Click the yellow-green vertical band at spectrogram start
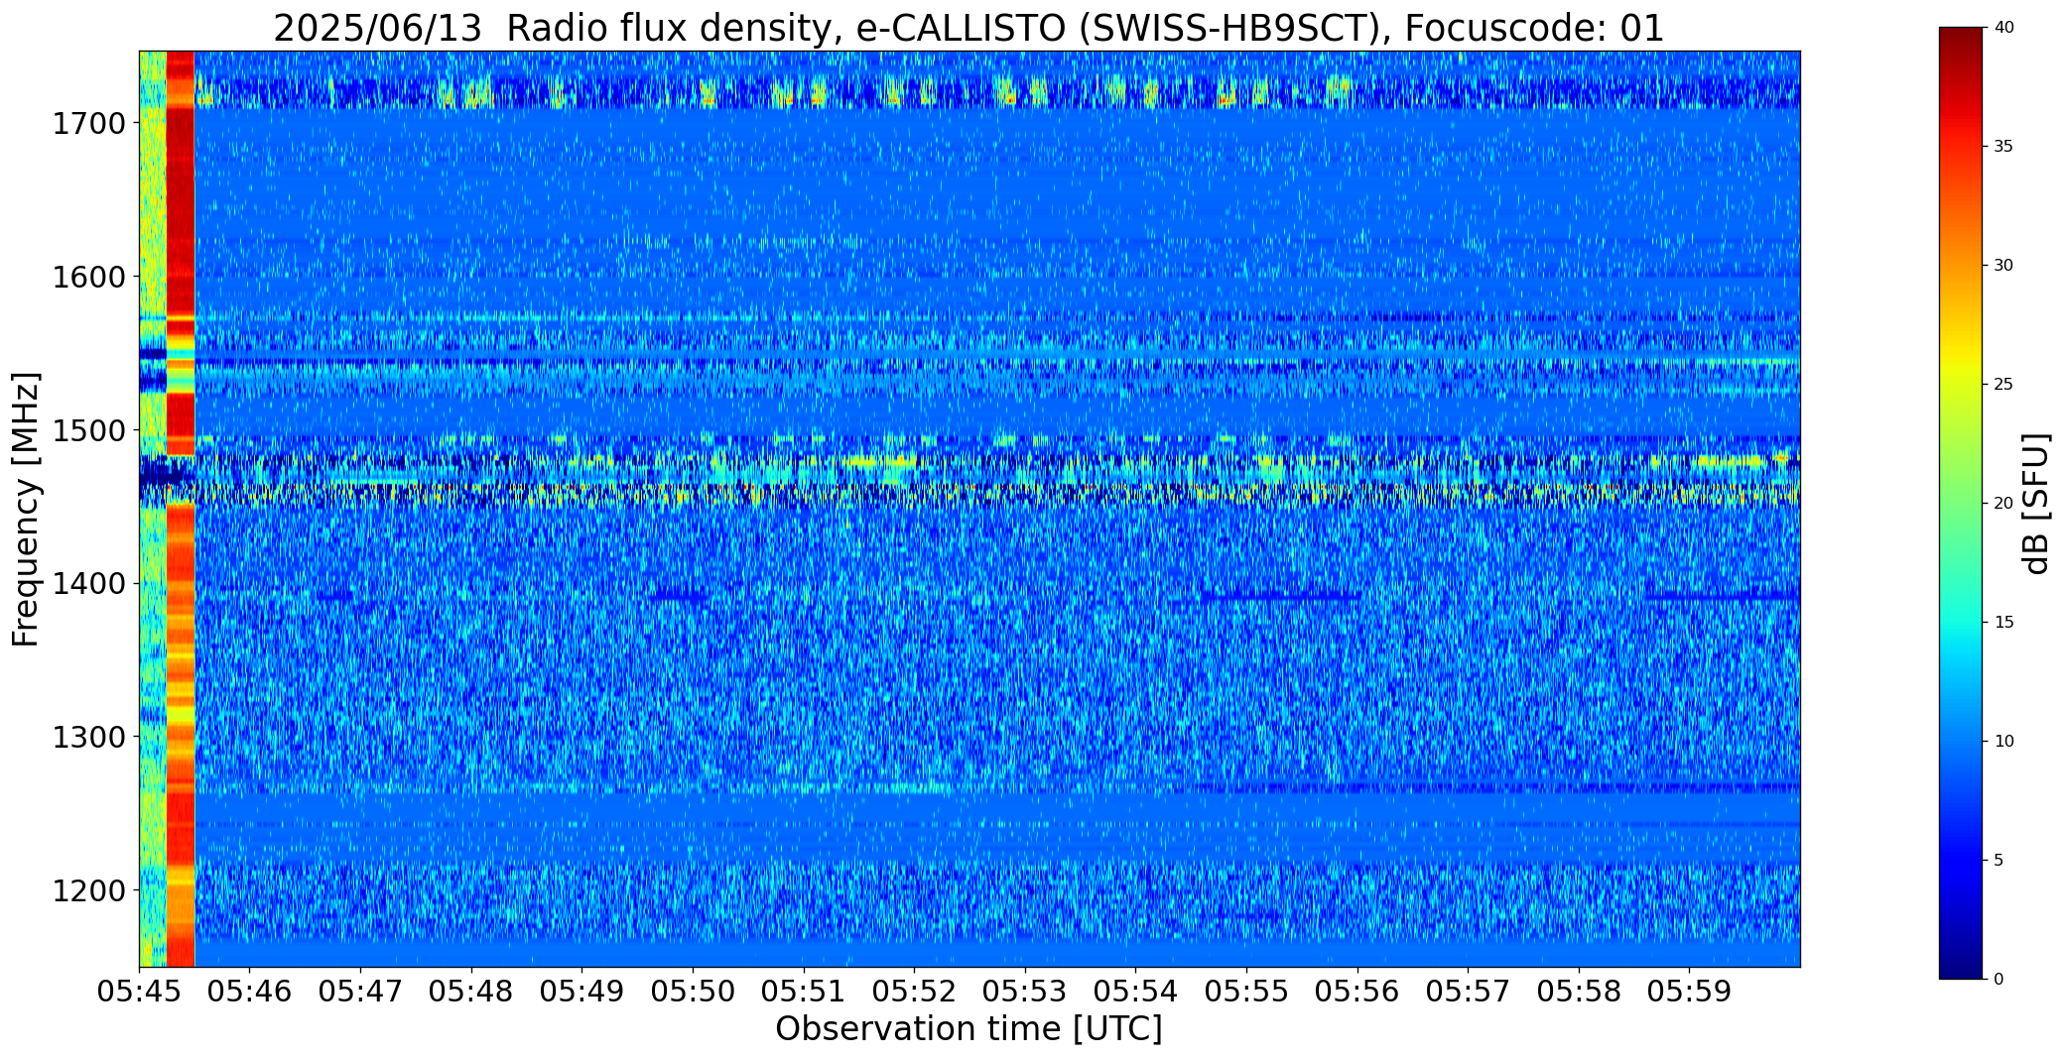The width and height of the screenshot is (2066, 1058). click(153, 509)
